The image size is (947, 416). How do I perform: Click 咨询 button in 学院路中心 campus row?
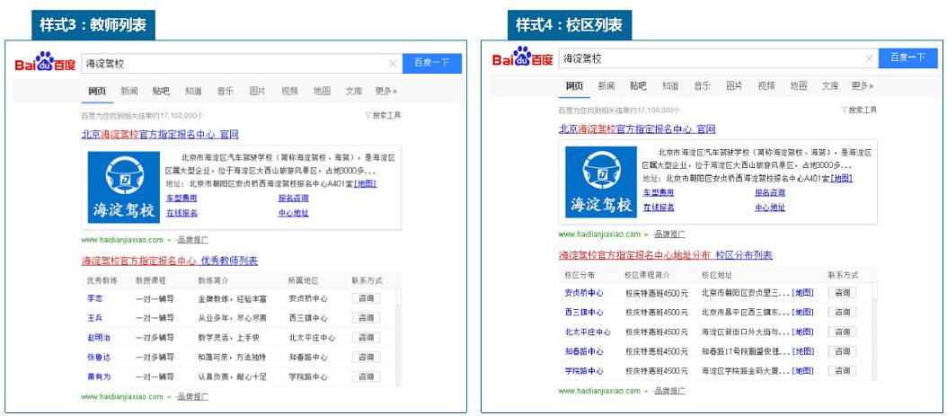point(842,371)
